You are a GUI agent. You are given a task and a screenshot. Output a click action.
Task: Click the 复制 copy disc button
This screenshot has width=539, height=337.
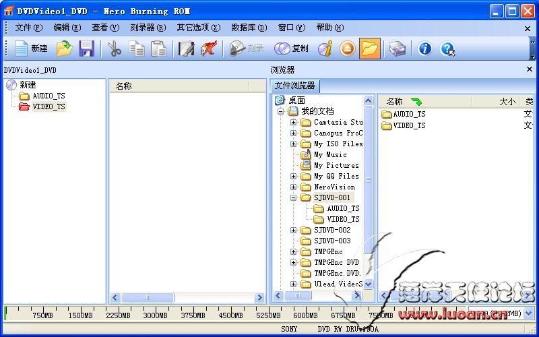tap(291, 49)
